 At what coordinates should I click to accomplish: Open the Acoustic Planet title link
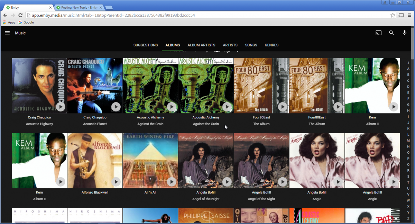point(95,124)
